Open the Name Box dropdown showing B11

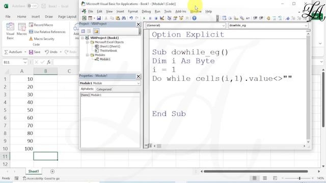[x=25, y=62]
